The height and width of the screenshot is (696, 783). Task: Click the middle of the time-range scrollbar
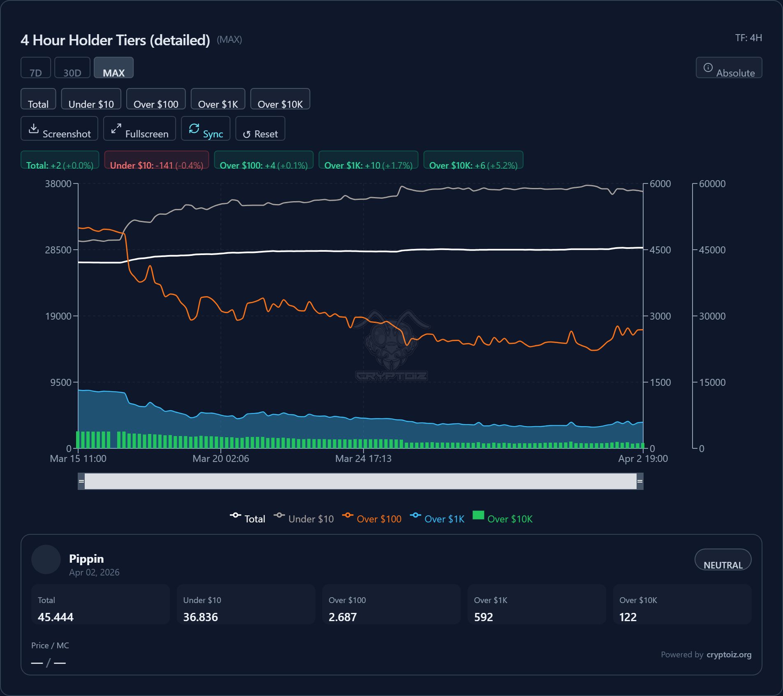coord(361,481)
